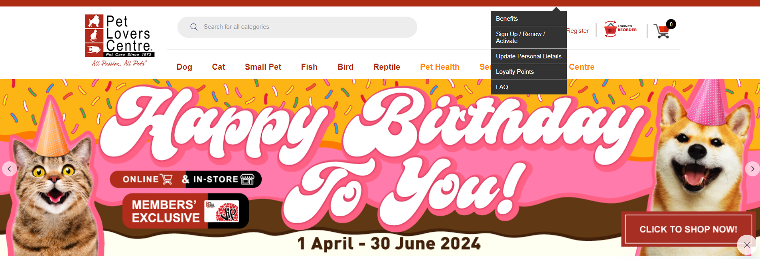
Task: Open Update Personal Details menu entry
Action: [529, 56]
